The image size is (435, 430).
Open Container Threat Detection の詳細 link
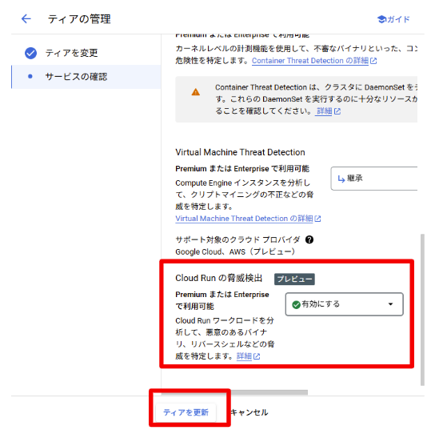pyautogui.click(x=310, y=61)
